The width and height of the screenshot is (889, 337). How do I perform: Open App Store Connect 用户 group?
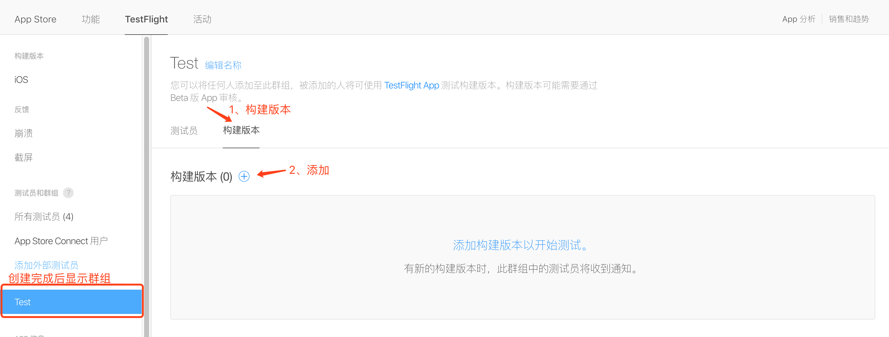click(61, 241)
